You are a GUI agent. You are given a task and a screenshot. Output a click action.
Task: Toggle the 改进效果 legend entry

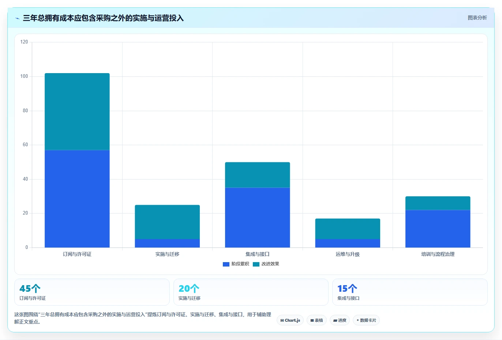(266, 264)
